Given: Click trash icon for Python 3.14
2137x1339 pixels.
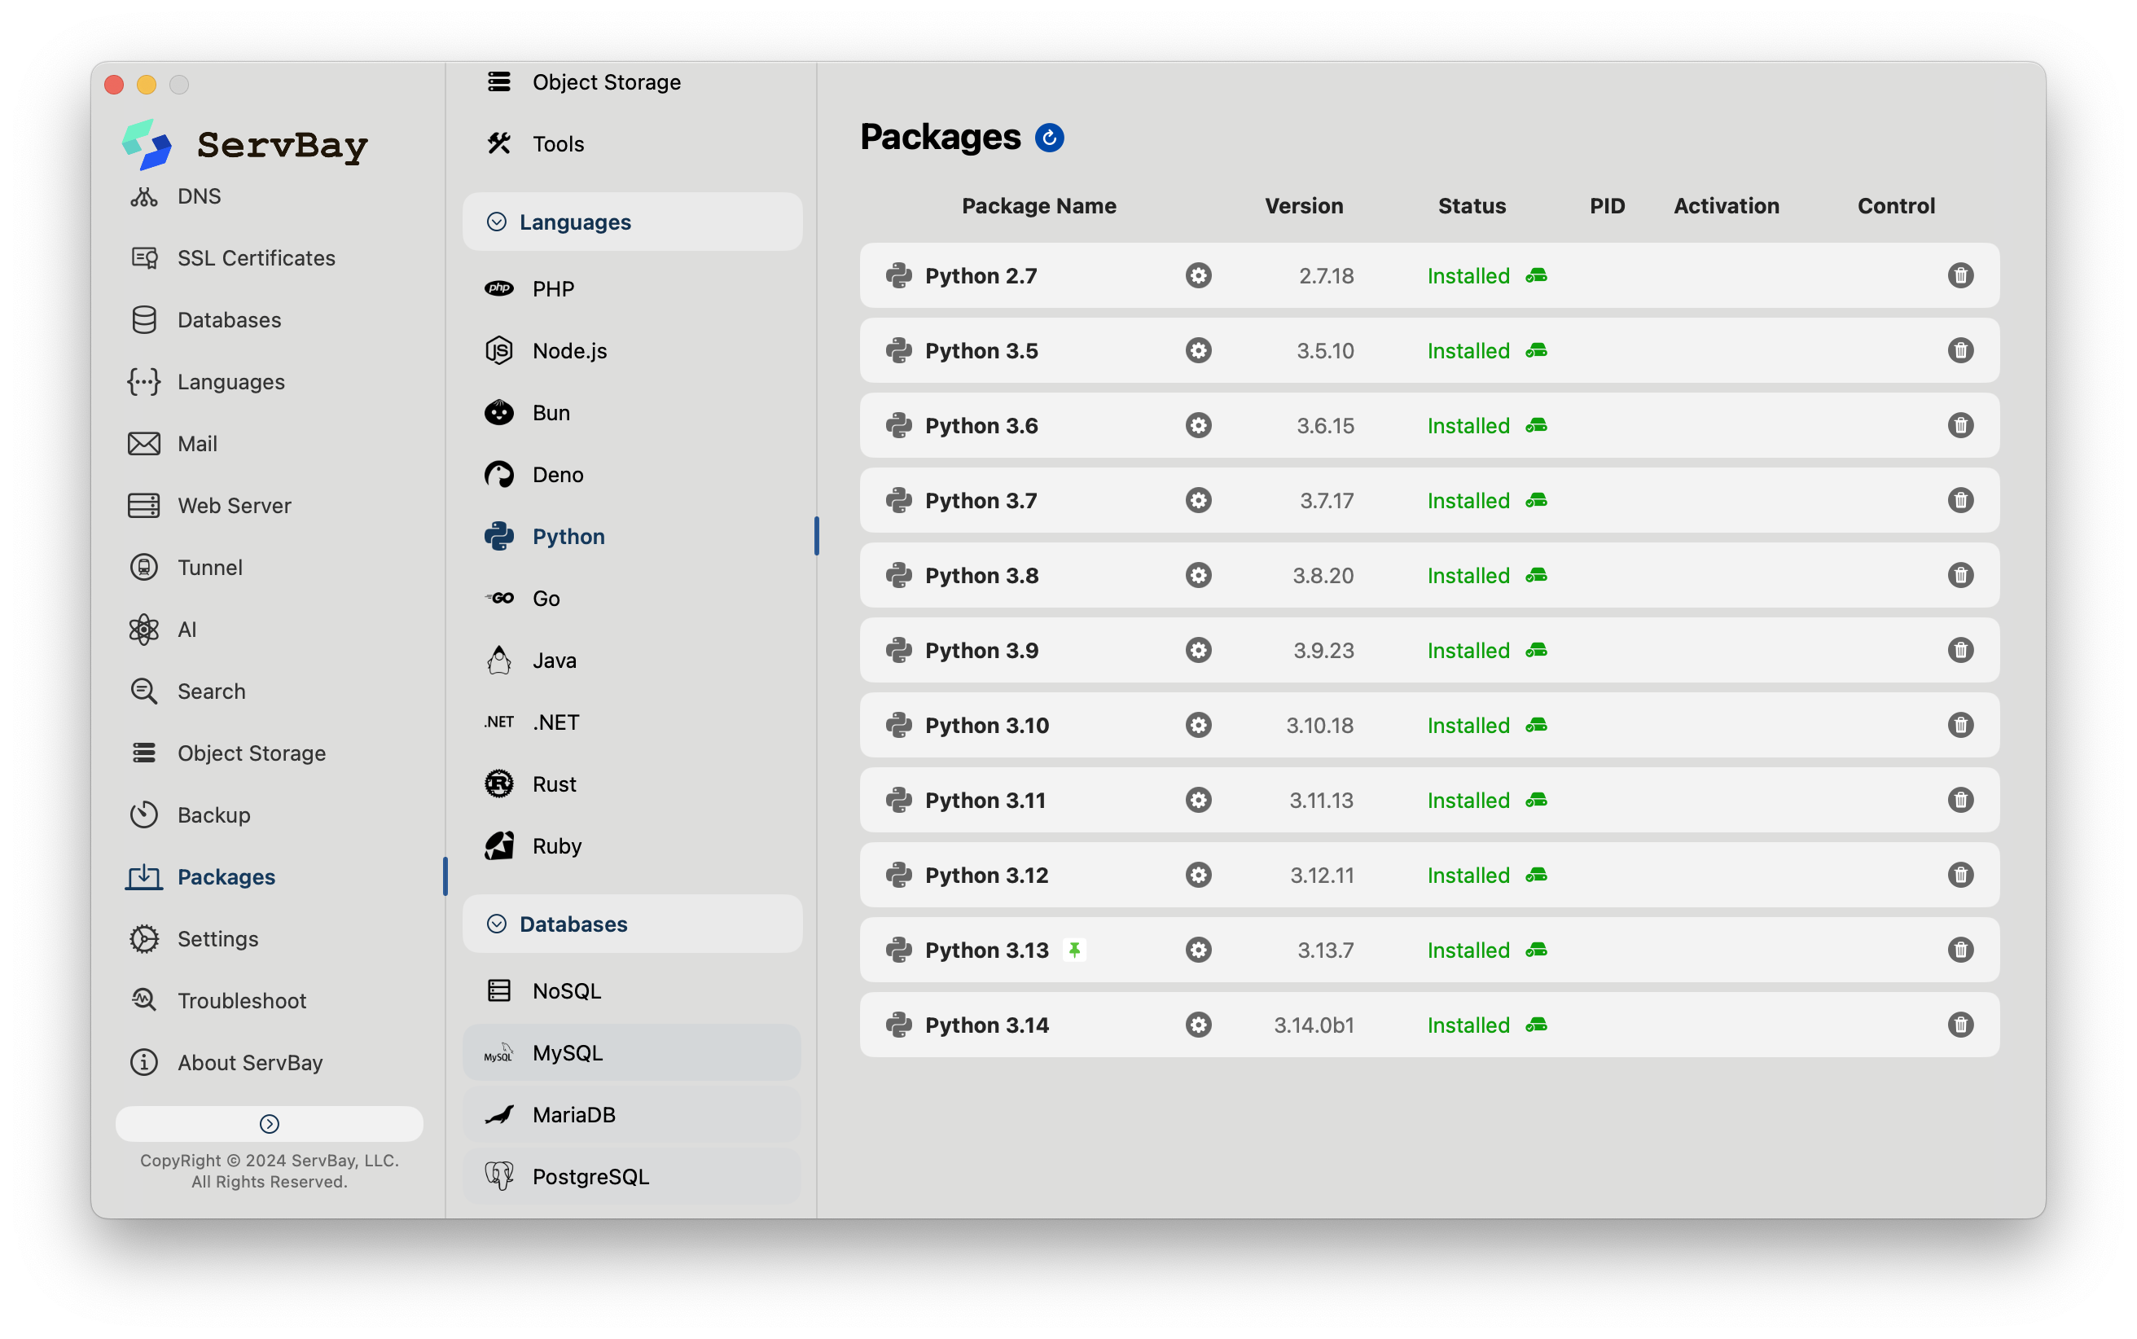Looking at the screenshot, I should 1960,1025.
